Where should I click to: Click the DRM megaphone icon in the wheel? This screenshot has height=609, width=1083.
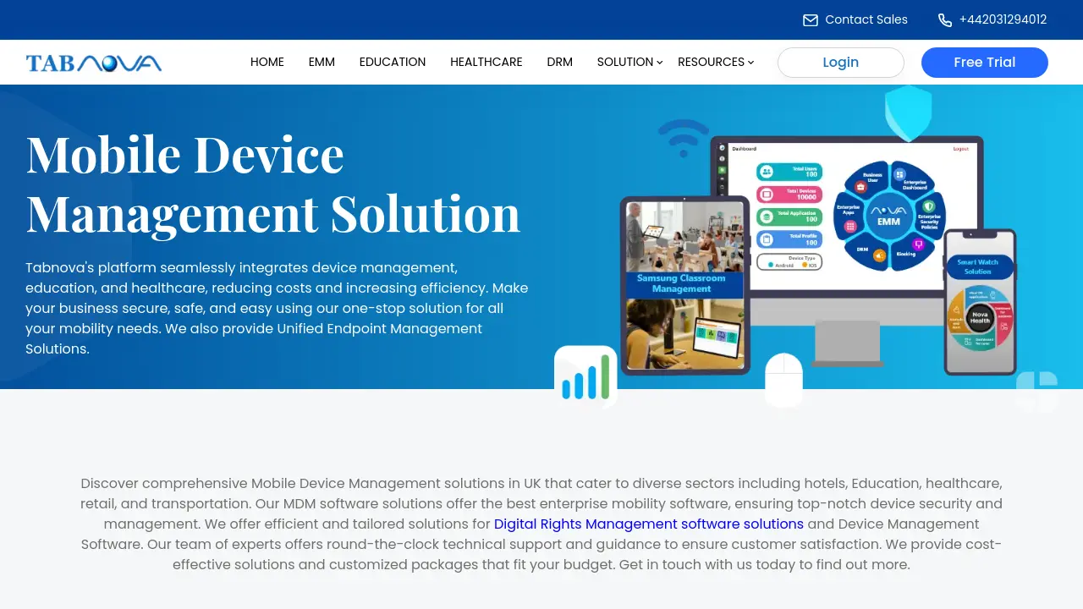click(x=878, y=255)
